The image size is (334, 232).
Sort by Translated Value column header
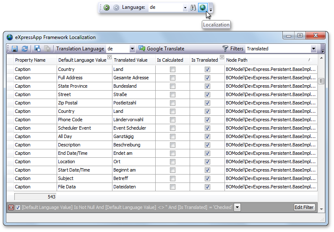click(134, 60)
